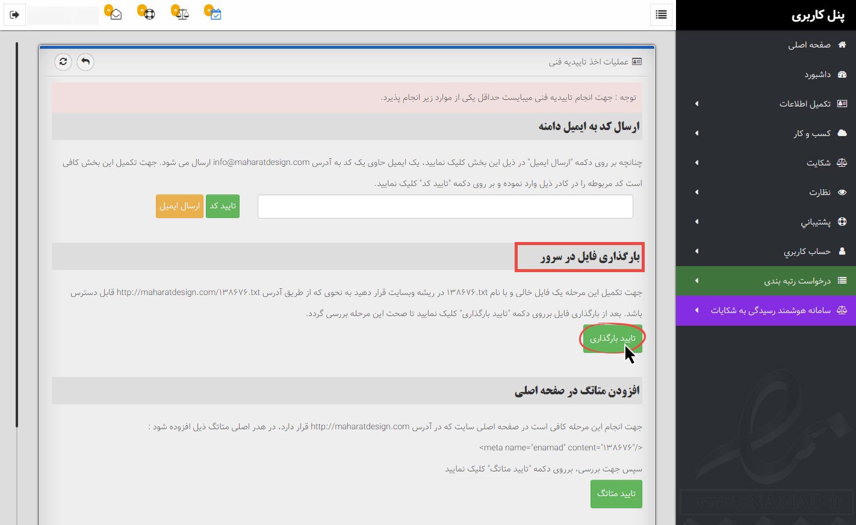The image size is (856, 525).
Task: Click the lifebuoy icon next to پشتیبانی
Action: click(842, 222)
